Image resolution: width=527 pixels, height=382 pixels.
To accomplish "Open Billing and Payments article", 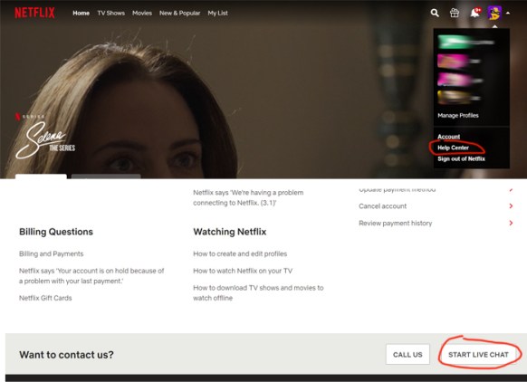I will point(51,253).
